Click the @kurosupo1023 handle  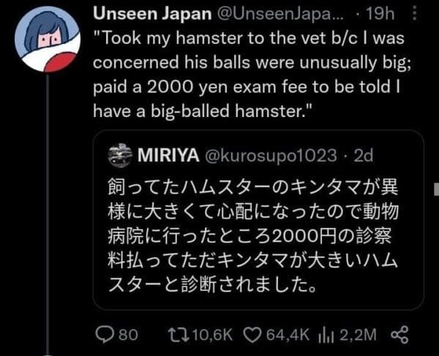coord(271,156)
